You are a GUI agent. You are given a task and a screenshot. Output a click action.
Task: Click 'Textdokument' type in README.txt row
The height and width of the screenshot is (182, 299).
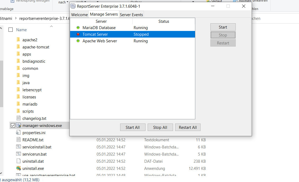[x=157, y=140]
